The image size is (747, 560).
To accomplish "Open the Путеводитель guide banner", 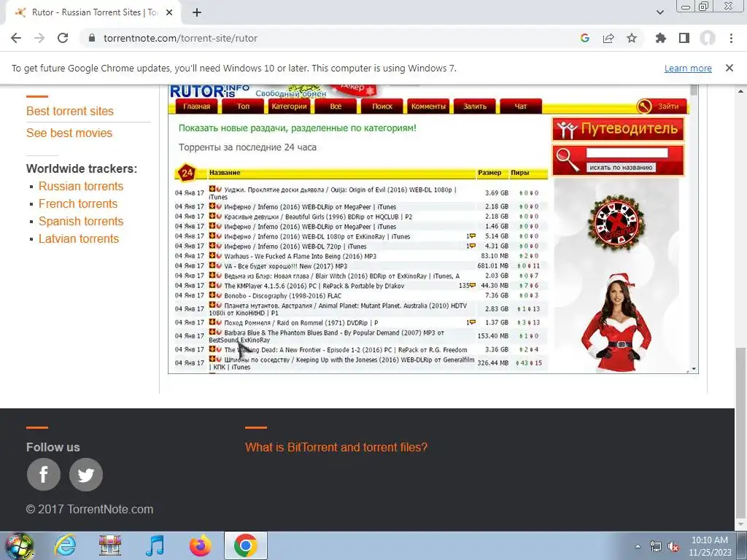I will [619, 129].
